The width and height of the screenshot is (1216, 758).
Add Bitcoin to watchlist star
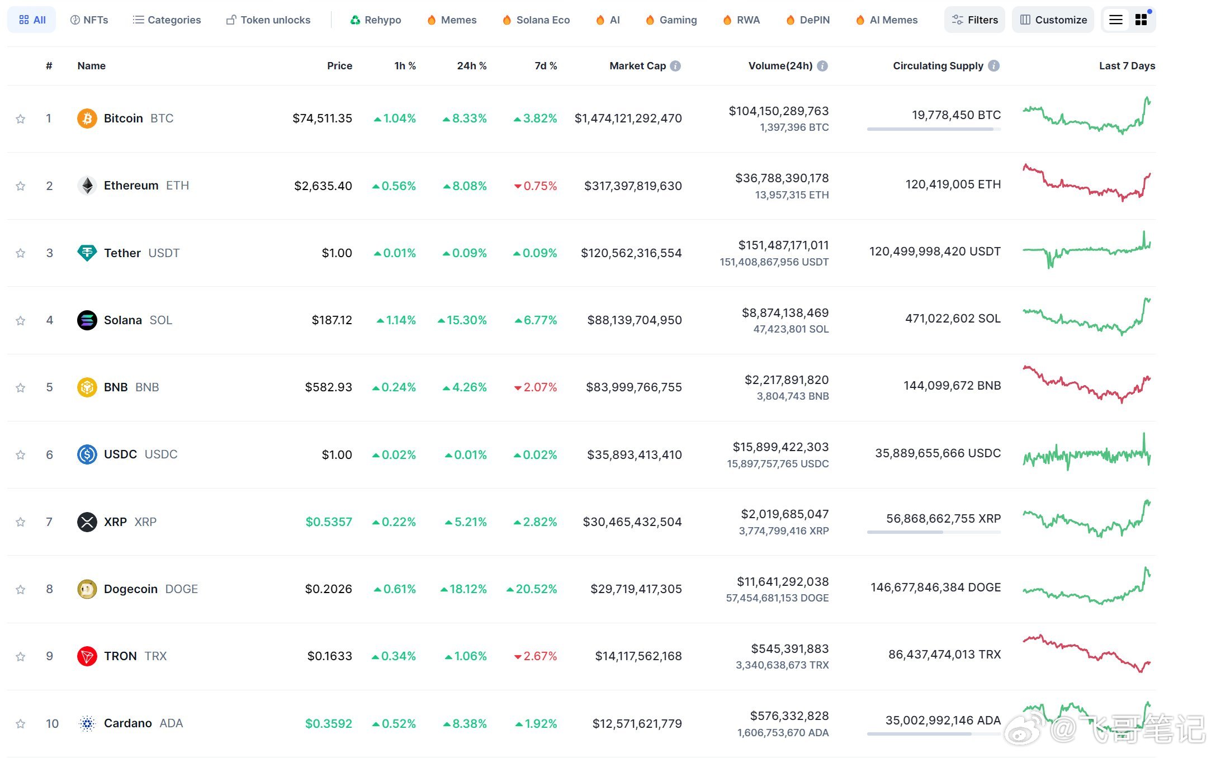[21, 119]
